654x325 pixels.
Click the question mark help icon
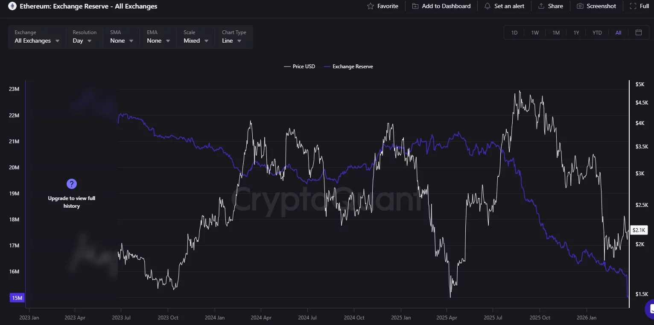tap(71, 183)
